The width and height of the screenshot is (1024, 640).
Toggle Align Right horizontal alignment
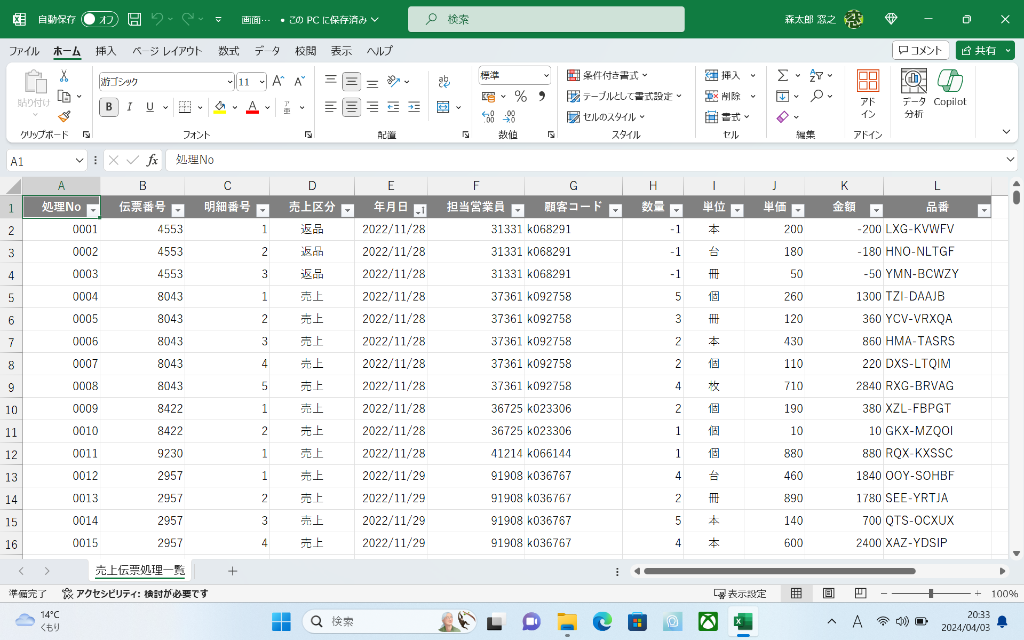click(x=372, y=107)
